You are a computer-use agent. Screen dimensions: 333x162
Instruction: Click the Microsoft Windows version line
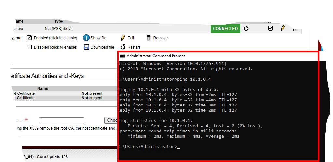[172, 64]
